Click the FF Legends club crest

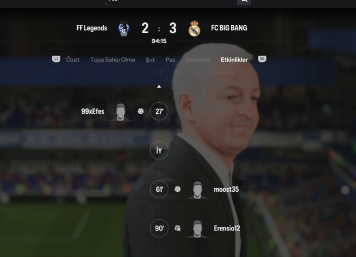[124, 28]
